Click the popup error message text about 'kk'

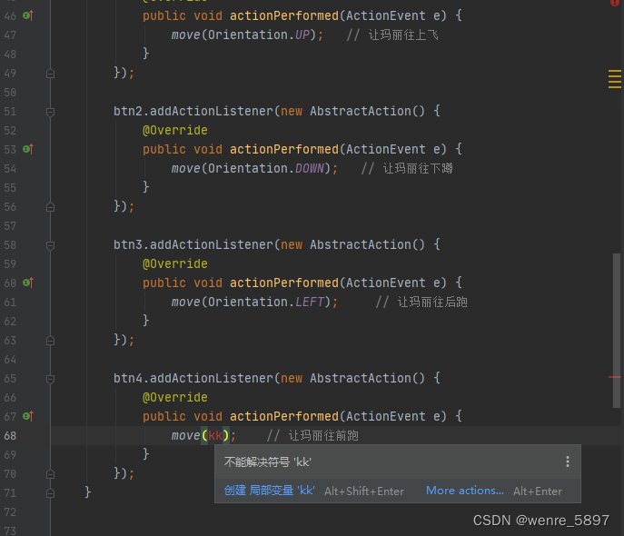[x=267, y=462]
